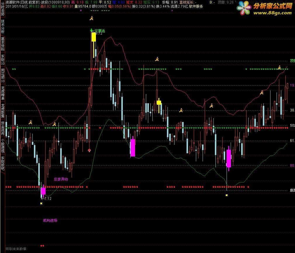Click the two red diamonds at chart bottom
Image resolution: width=295 pixels, height=253 pixels.
[42, 246]
